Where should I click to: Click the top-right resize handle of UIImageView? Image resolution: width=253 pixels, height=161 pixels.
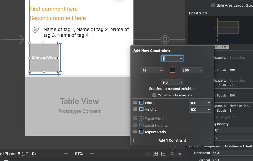pos(58,43)
